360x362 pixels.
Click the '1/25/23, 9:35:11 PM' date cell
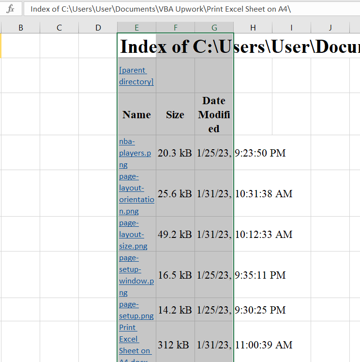click(x=214, y=275)
